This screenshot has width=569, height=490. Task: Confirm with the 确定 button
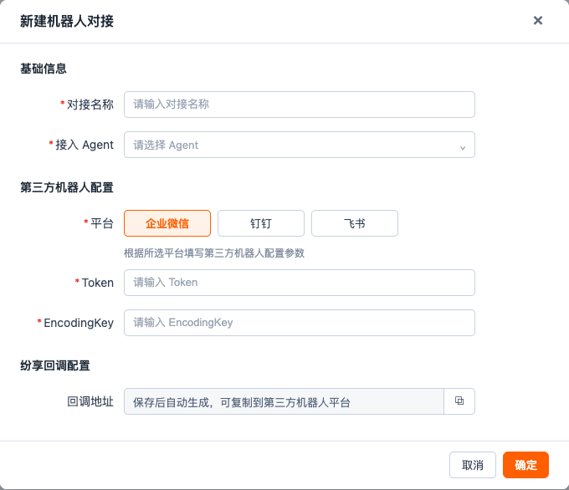[525, 465]
